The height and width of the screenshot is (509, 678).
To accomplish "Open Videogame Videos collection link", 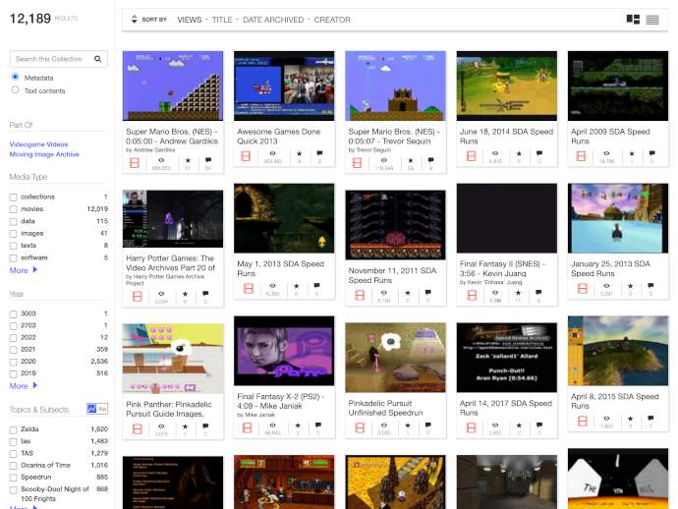I will click(39, 144).
